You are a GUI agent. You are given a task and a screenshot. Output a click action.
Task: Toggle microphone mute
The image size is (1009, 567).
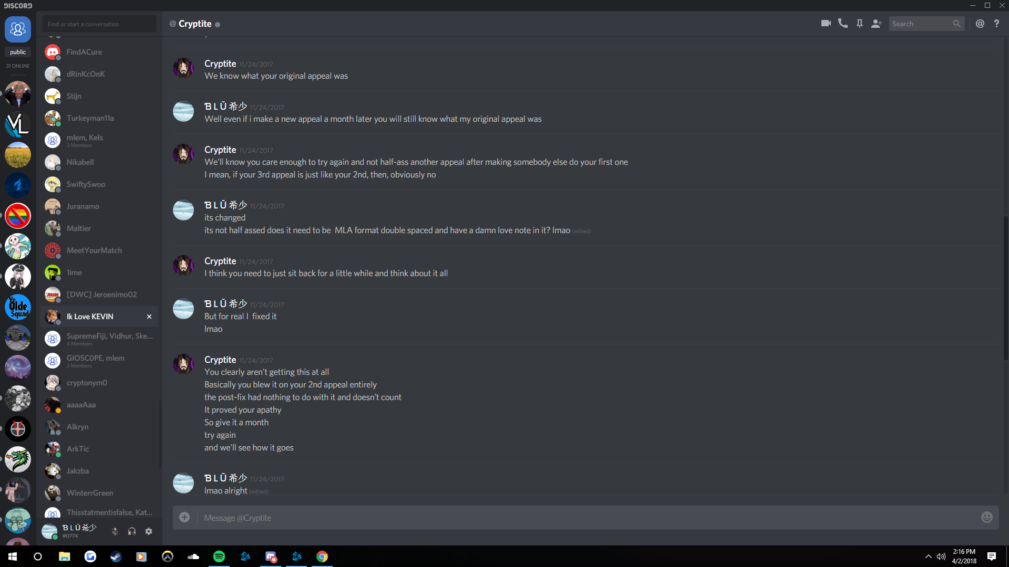pyautogui.click(x=115, y=531)
